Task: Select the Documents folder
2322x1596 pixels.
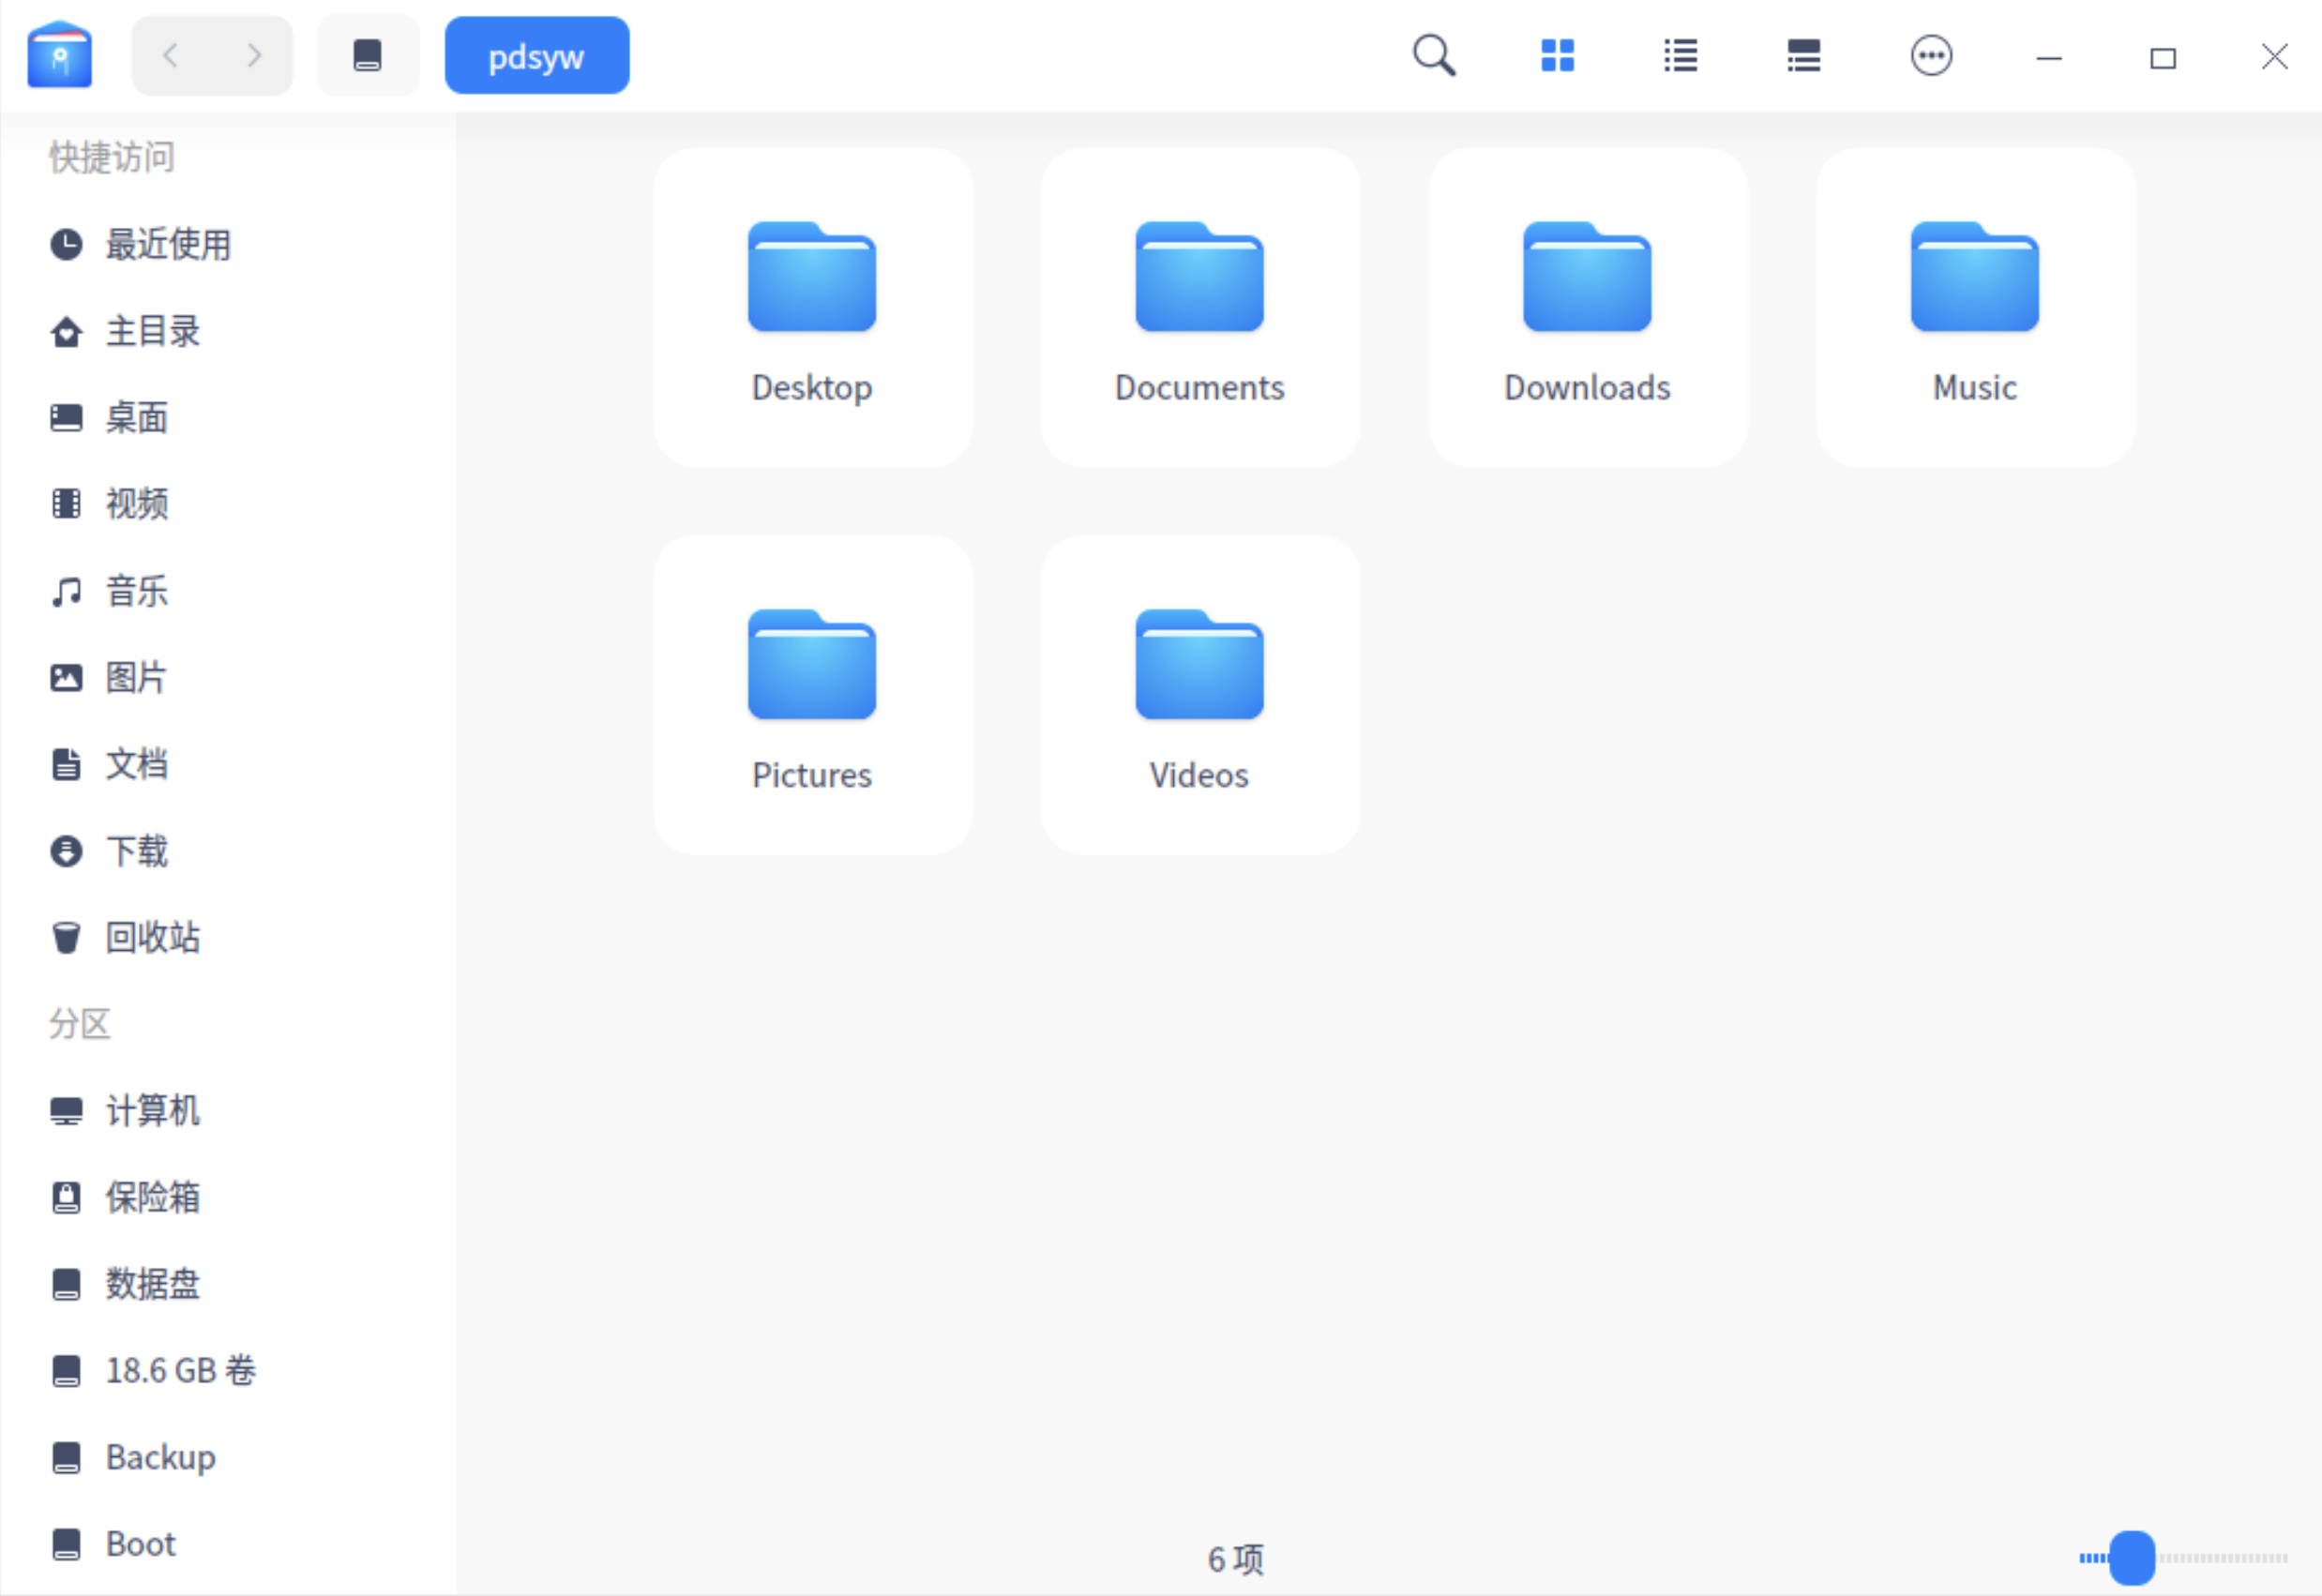Action: pos(1199,307)
